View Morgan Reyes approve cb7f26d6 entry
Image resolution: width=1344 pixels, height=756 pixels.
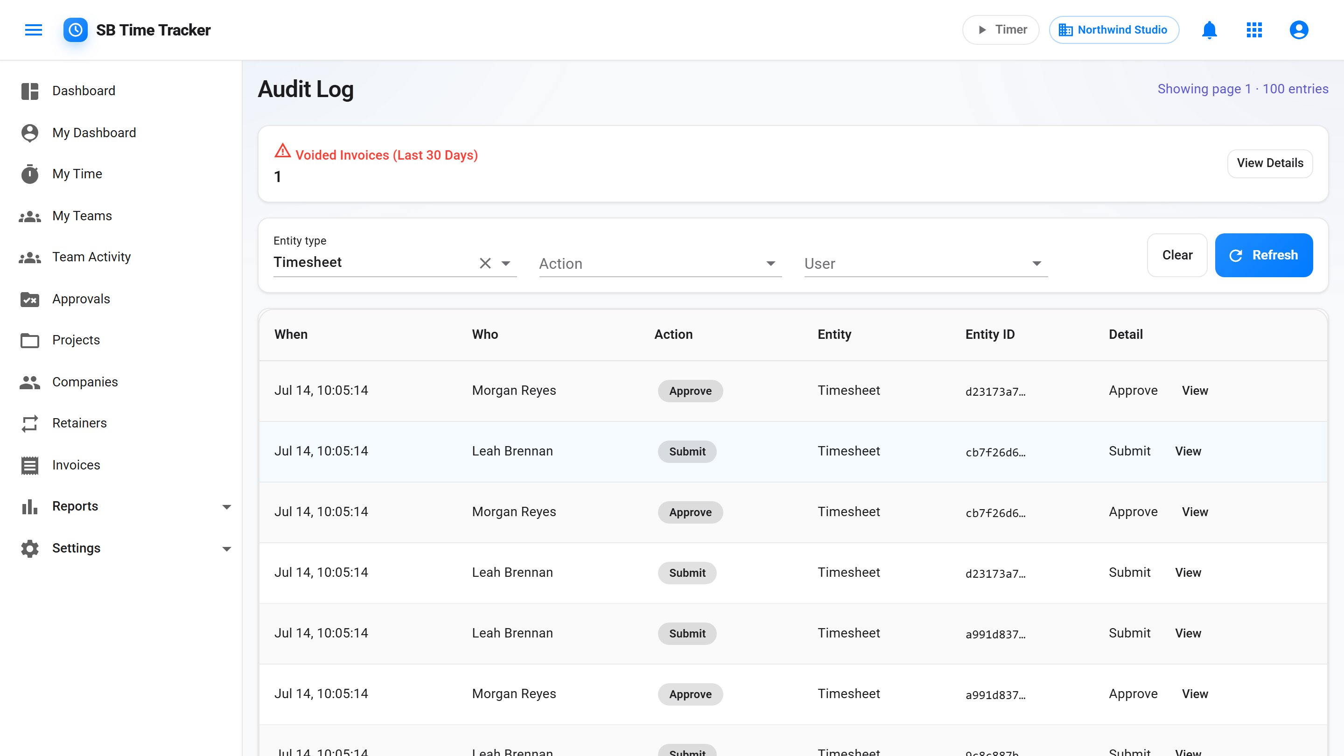click(x=1194, y=512)
